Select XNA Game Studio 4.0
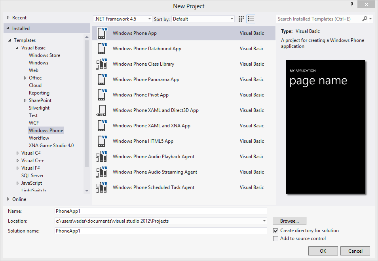This screenshot has width=378, height=261. [51, 146]
